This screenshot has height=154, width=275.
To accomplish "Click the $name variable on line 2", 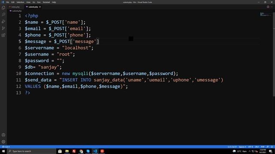I will click(x=31, y=22).
